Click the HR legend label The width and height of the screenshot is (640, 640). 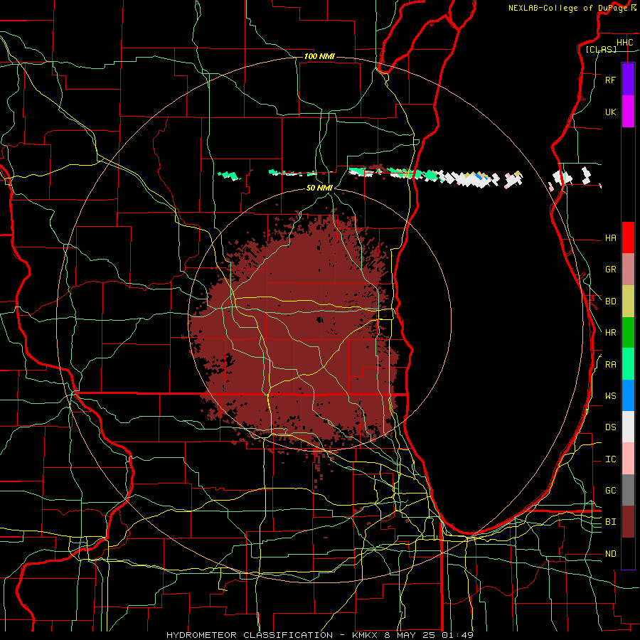click(610, 333)
